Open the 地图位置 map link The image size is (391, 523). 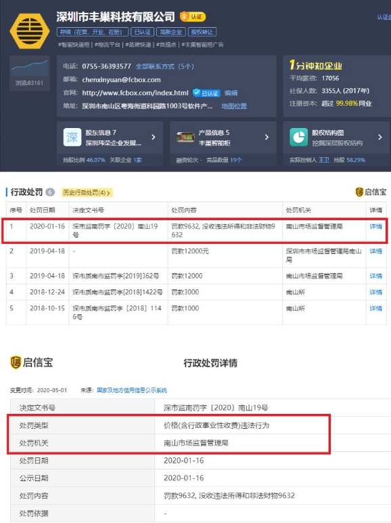[x=234, y=106]
